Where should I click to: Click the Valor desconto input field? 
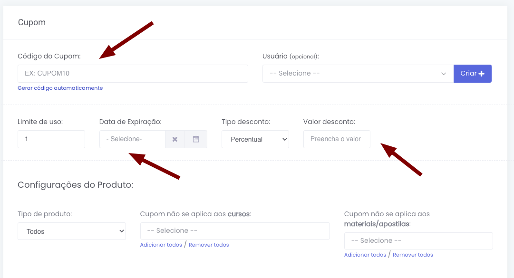pos(337,139)
